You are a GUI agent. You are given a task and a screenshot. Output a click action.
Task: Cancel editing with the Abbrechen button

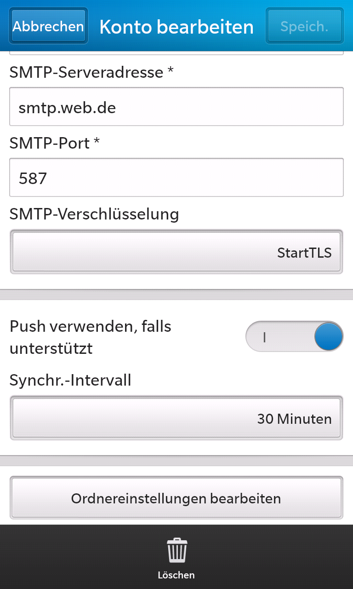(48, 26)
